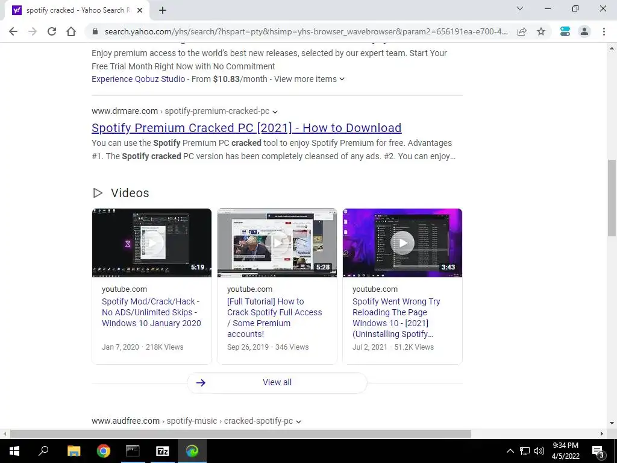The image size is (617, 463).
Task: Go back with the browser back arrow
Action: (13, 31)
